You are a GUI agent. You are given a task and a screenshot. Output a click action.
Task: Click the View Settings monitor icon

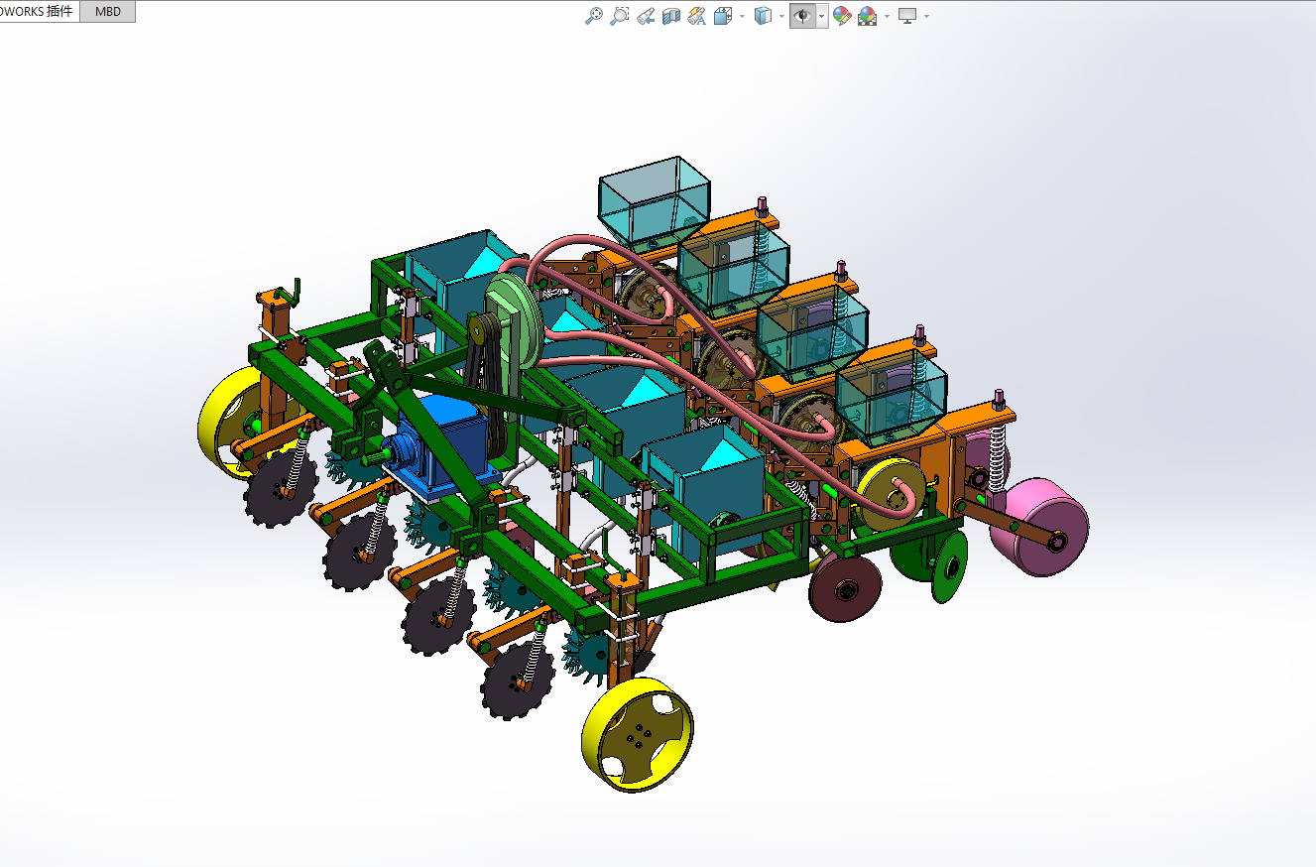(907, 16)
